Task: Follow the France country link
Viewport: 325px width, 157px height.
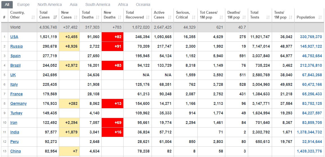Action: click(16, 94)
